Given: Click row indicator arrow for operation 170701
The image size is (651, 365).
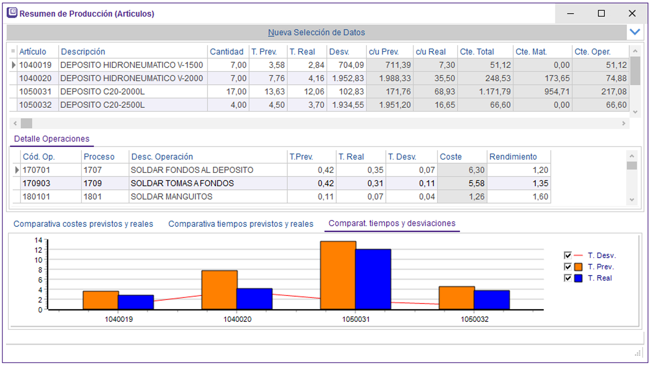Looking at the screenshot, I should pyautogui.click(x=18, y=170).
